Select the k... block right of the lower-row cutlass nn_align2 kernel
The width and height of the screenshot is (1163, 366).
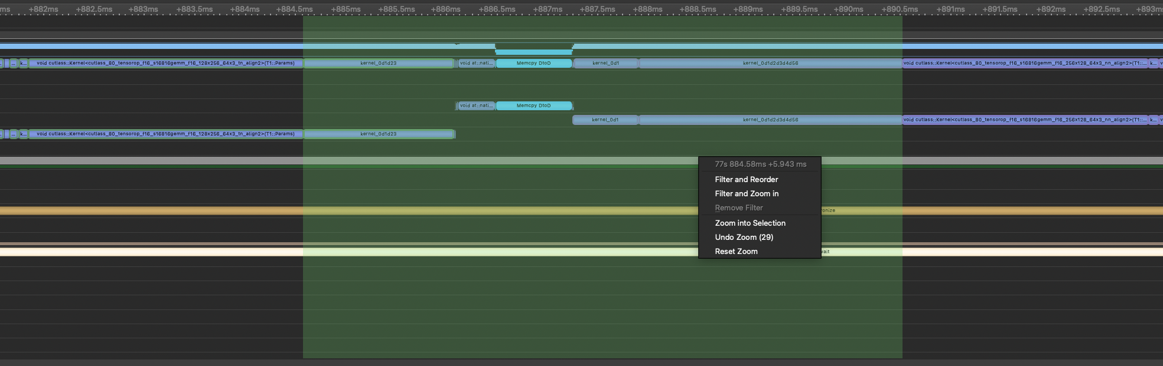point(1153,120)
